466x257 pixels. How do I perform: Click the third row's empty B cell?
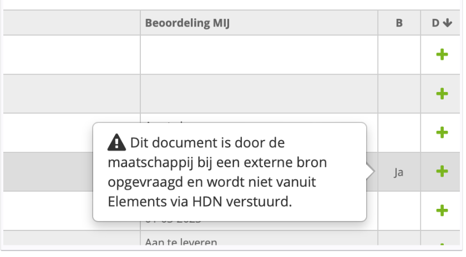(x=399, y=133)
